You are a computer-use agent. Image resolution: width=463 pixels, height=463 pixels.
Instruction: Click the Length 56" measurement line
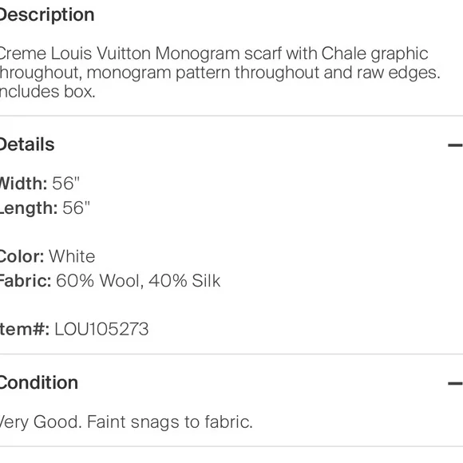45,208
